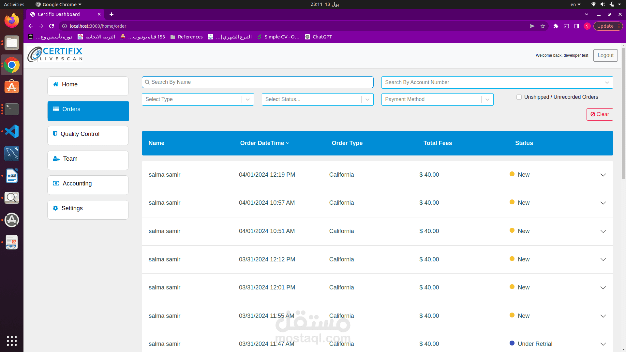Click the browser address bar URL
The height and width of the screenshot is (352, 626).
coord(98,26)
